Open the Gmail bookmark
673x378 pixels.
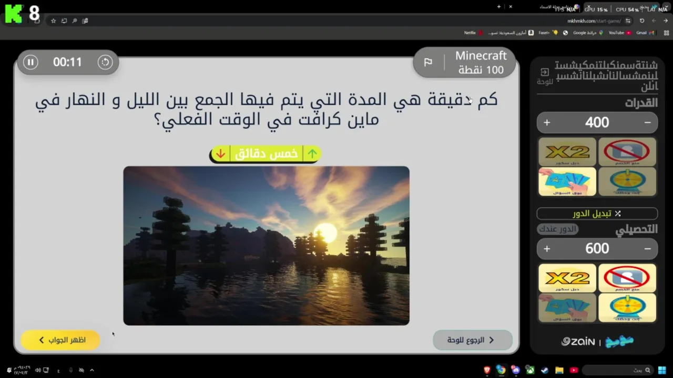click(x=645, y=33)
